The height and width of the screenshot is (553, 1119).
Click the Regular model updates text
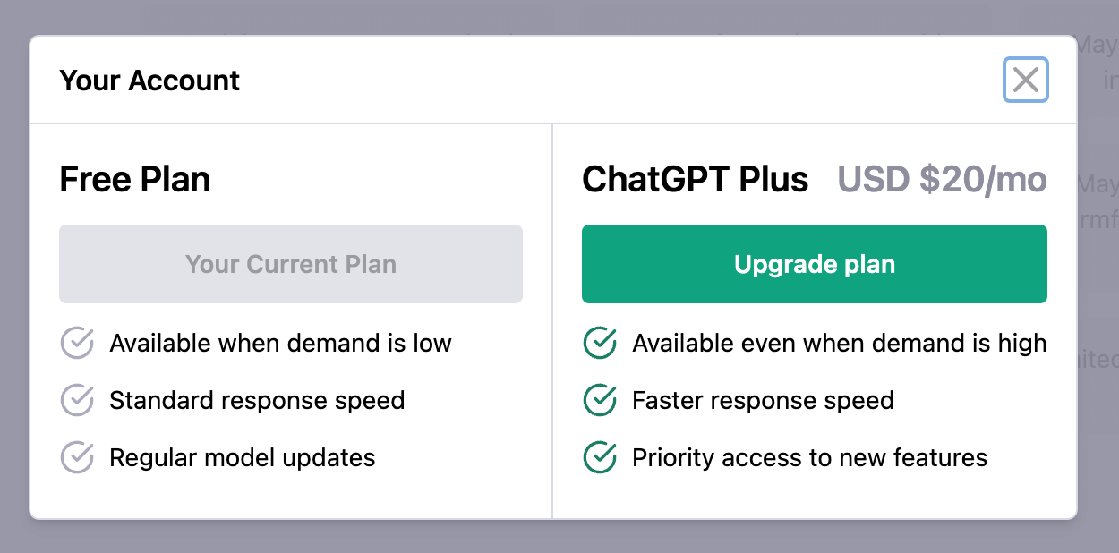(x=242, y=457)
